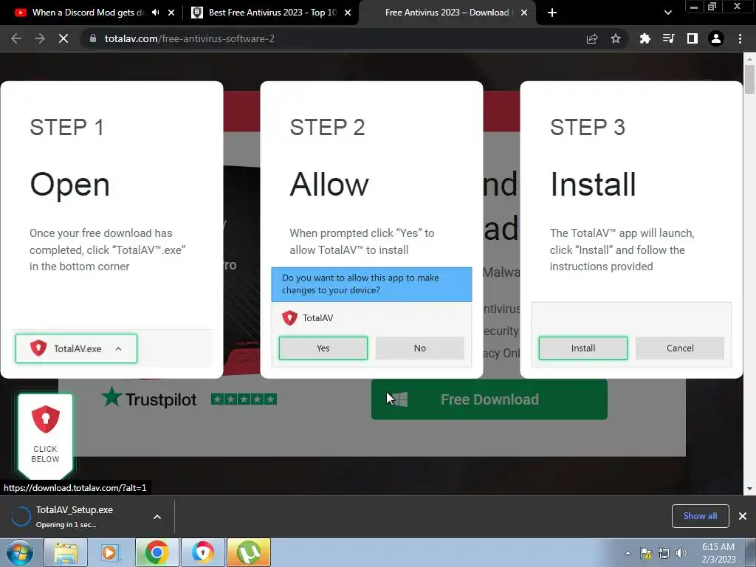Open Windows Explorer from the taskbar
The width and height of the screenshot is (756, 567).
(x=66, y=552)
